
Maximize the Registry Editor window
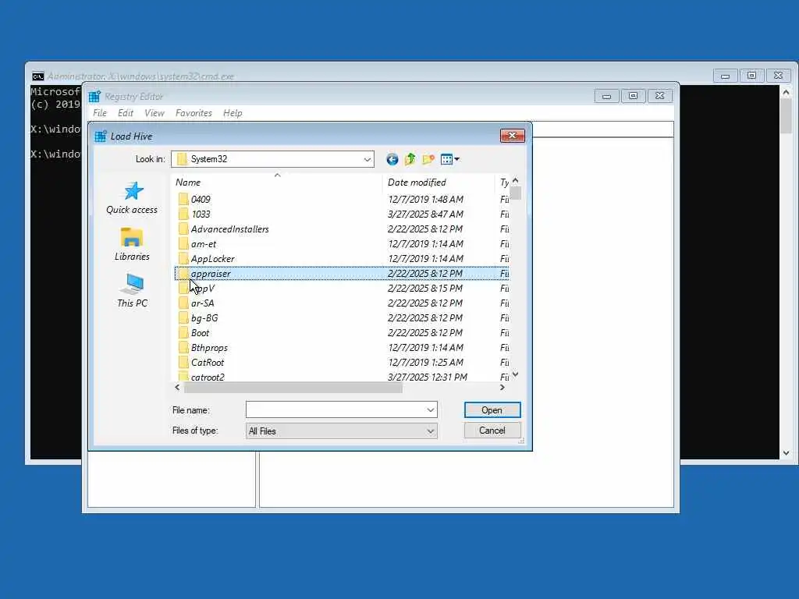[633, 96]
